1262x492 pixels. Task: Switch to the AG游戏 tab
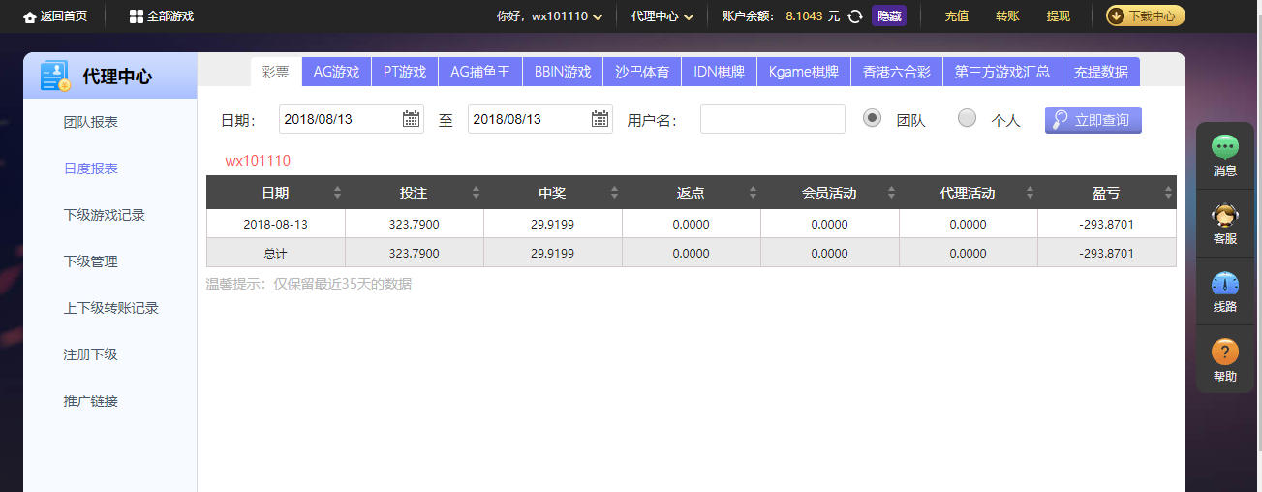point(336,72)
